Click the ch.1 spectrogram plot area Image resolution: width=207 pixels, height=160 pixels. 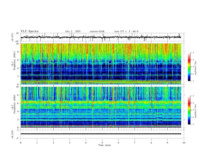101,64
